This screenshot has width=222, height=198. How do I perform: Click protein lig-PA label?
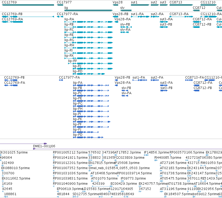click(77, 83)
